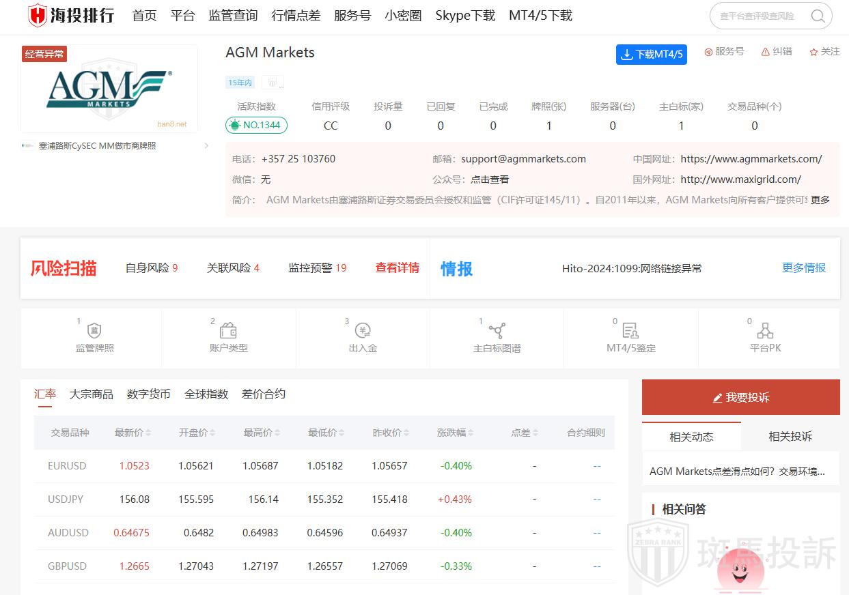
Task: Open the 账户类型 wallet icon
Action: pyautogui.click(x=228, y=332)
